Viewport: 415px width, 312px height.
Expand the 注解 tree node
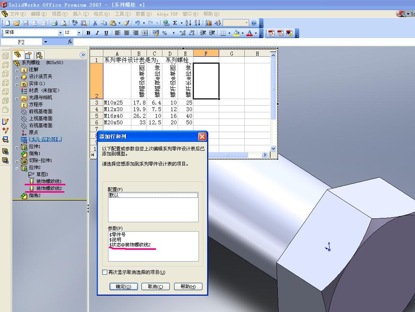pos(17,71)
